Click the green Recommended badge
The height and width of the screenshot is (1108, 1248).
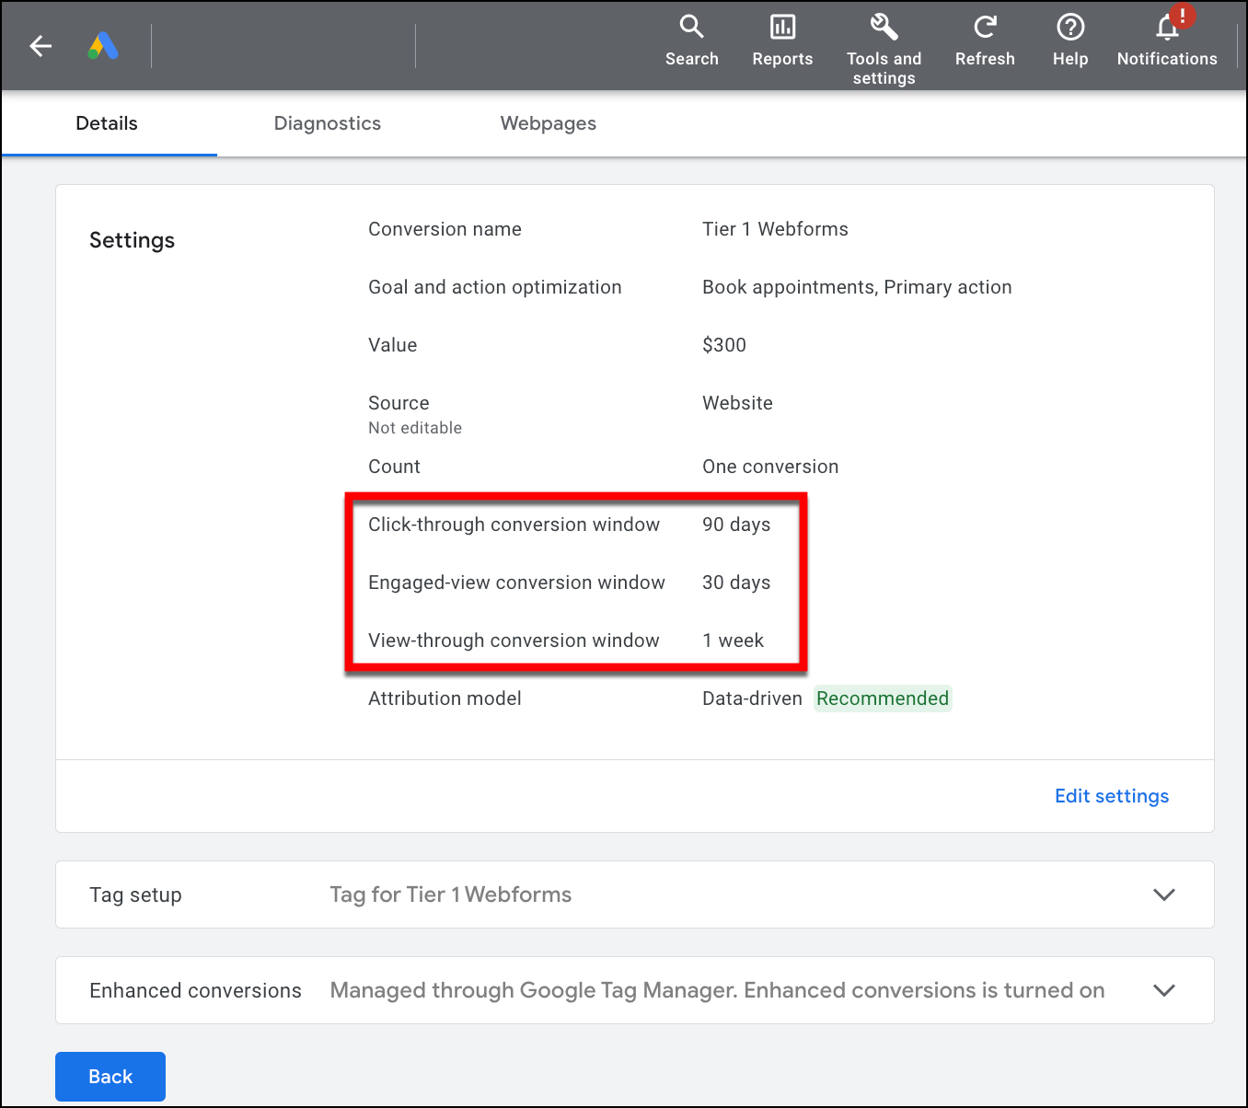pos(882,698)
